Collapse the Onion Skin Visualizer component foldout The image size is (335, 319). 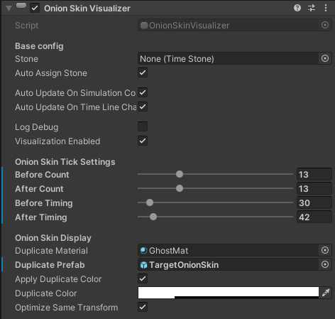click(x=9, y=9)
